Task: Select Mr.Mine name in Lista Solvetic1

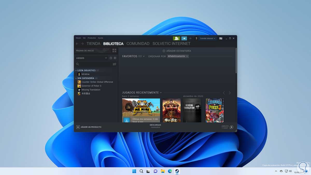Action: point(86,74)
